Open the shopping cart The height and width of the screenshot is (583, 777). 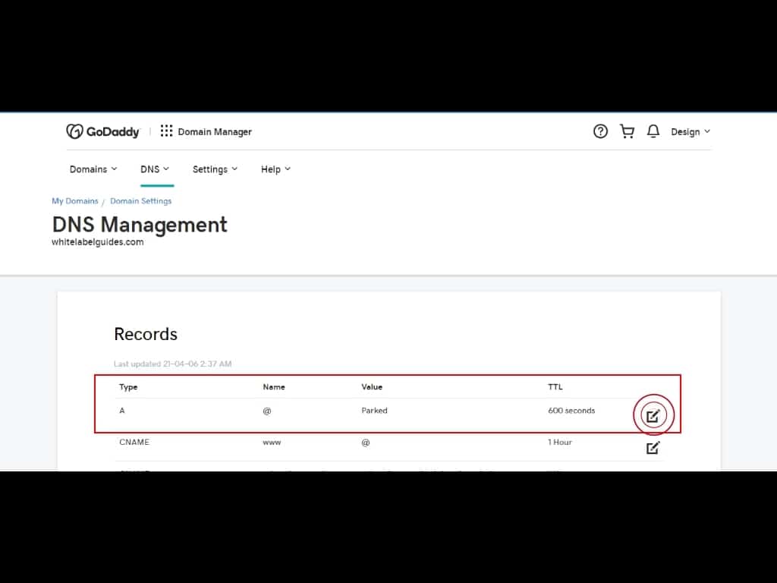627,131
